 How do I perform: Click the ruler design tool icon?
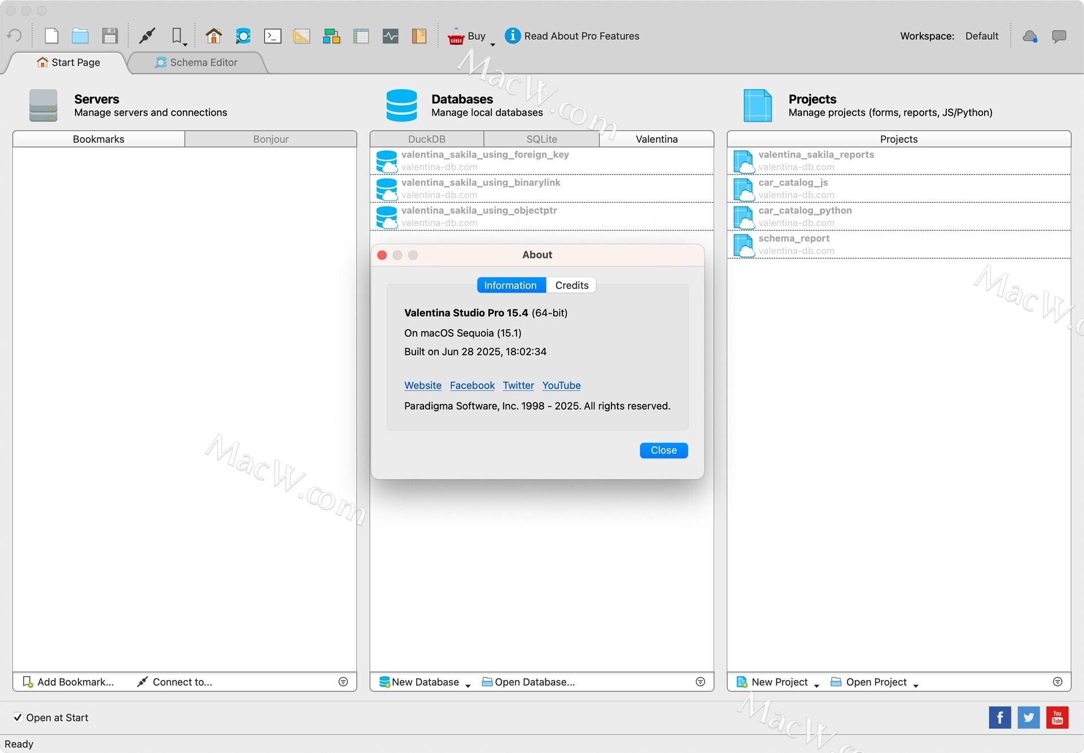point(301,36)
